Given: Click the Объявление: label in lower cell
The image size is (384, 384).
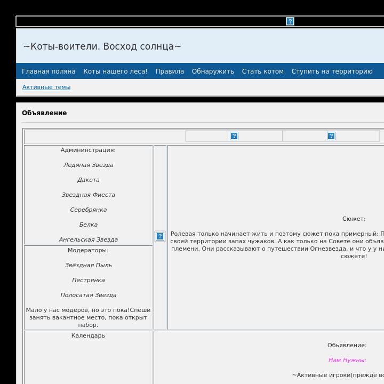Looking at the screenshot, I should [x=347, y=345].
